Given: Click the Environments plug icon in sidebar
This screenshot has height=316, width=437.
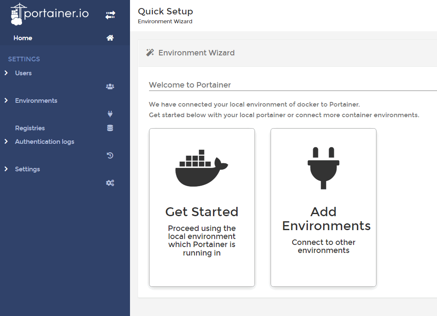Looking at the screenshot, I should (110, 114).
